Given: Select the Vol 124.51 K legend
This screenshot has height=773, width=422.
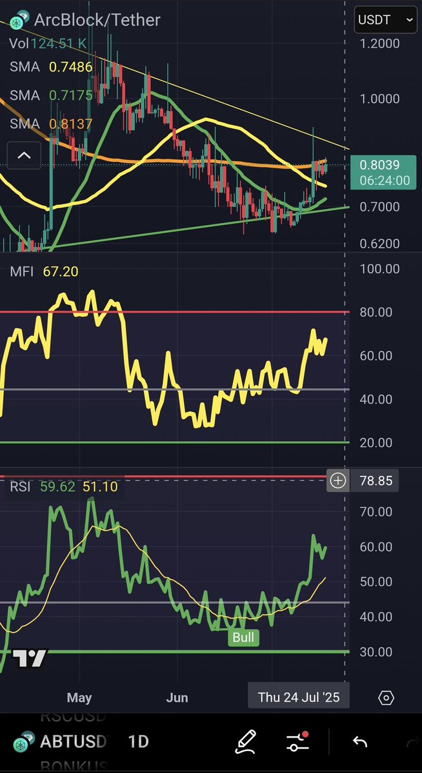Looking at the screenshot, I should click(48, 43).
